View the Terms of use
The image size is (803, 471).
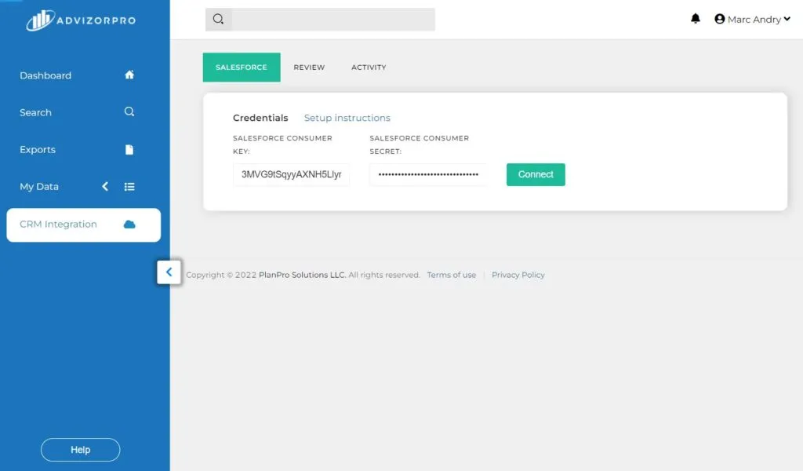(x=451, y=275)
